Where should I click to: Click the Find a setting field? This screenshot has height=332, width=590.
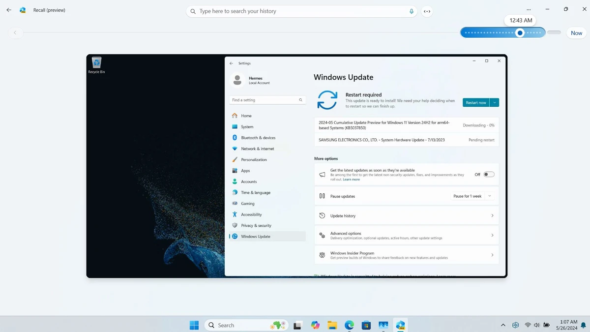(267, 100)
